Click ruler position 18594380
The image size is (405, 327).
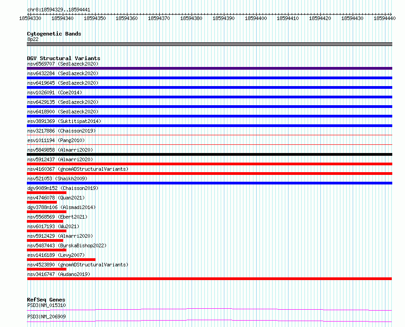pyautogui.click(x=191, y=18)
